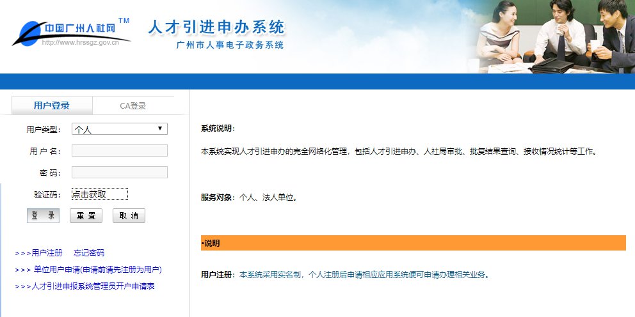Click the 取消 button
This screenshot has height=317, width=635.
point(129,215)
